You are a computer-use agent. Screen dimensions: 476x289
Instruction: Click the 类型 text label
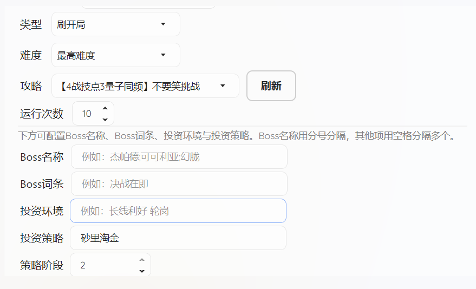[31, 24]
